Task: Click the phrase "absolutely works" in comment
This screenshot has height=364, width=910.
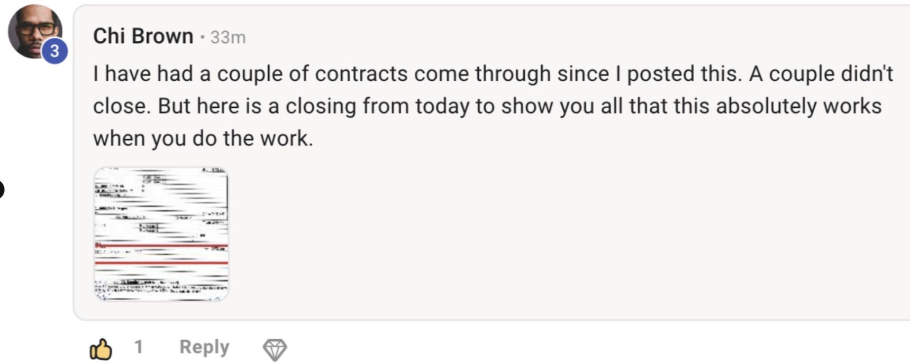Action: point(798,106)
